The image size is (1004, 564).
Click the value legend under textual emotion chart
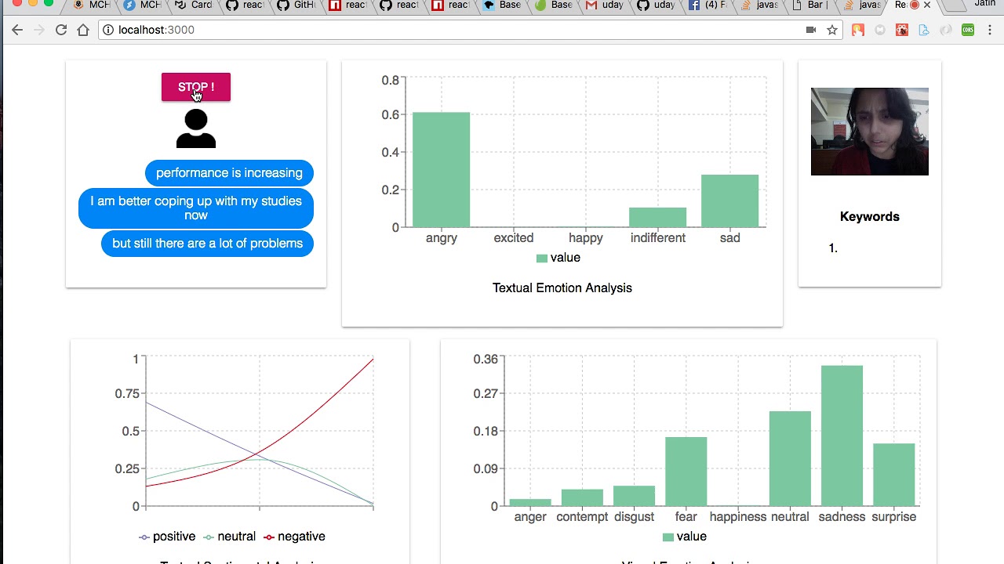pos(558,258)
